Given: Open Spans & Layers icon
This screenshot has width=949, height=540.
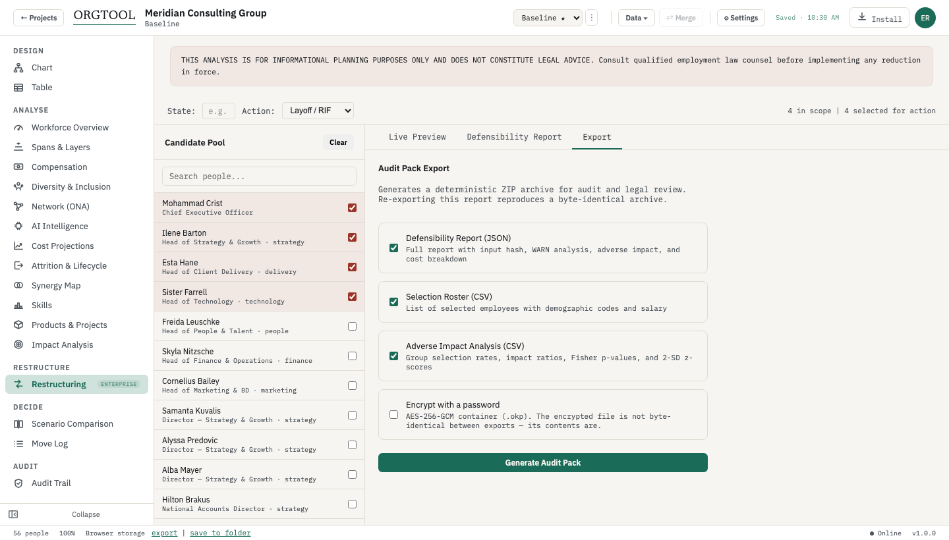Looking at the screenshot, I should pos(18,148).
